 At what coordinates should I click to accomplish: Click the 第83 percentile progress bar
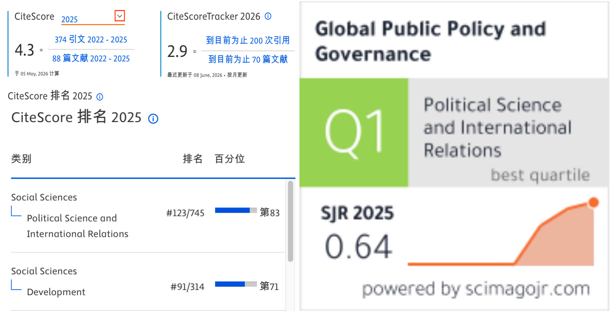pyautogui.click(x=236, y=210)
